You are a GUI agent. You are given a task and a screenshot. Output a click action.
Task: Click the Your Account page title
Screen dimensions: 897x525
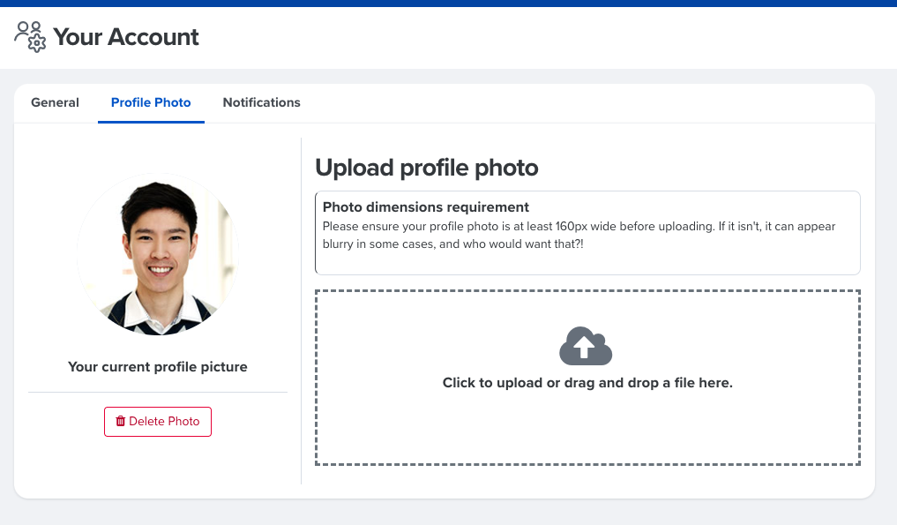click(124, 37)
